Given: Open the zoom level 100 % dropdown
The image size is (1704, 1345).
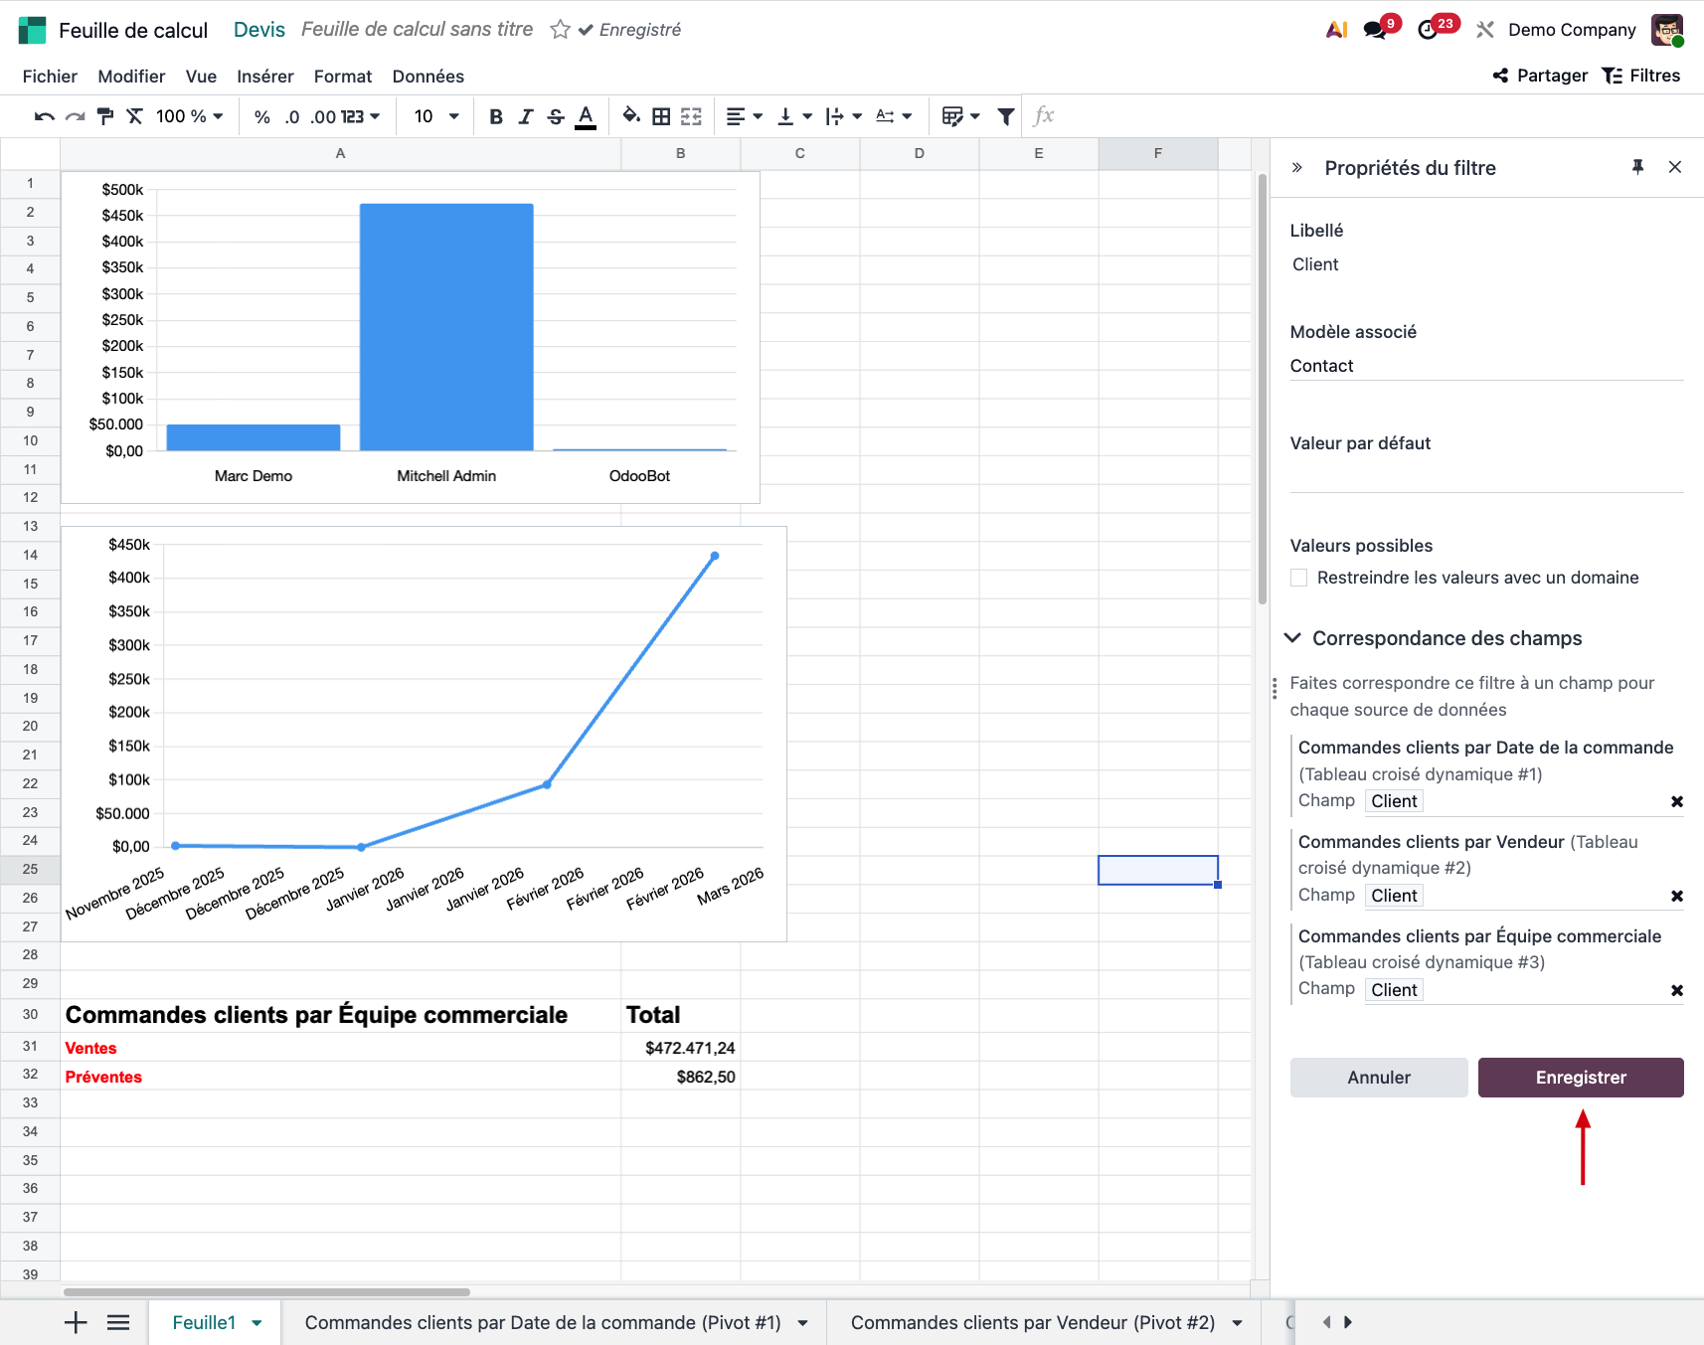Looking at the screenshot, I should click(x=189, y=116).
